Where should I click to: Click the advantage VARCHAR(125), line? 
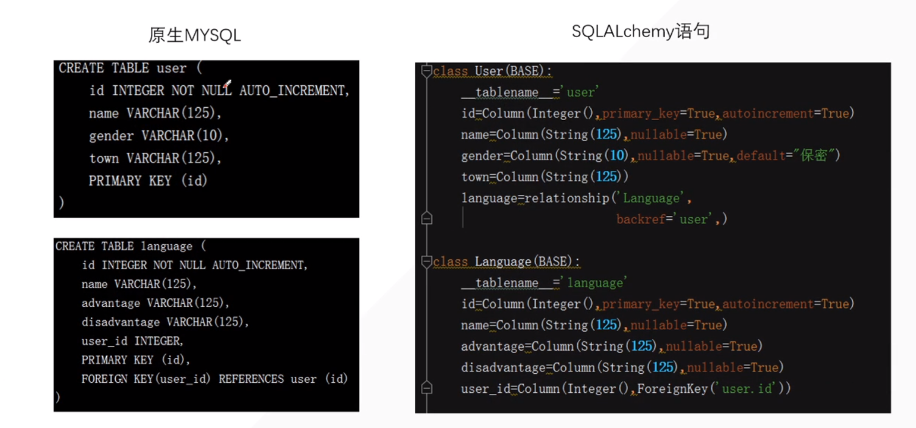(155, 303)
